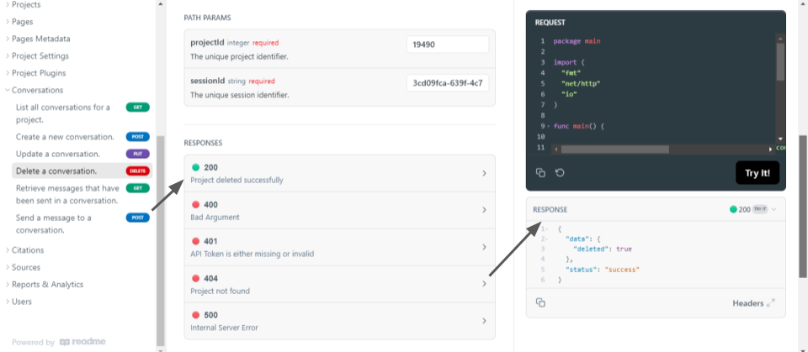Open Send a message to a conversation
The width and height of the screenshot is (808, 352).
tap(54, 223)
